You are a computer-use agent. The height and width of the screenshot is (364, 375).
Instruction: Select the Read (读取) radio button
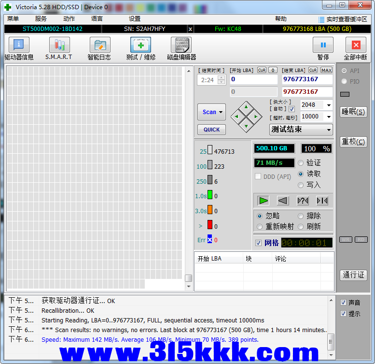tap(301, 174)
